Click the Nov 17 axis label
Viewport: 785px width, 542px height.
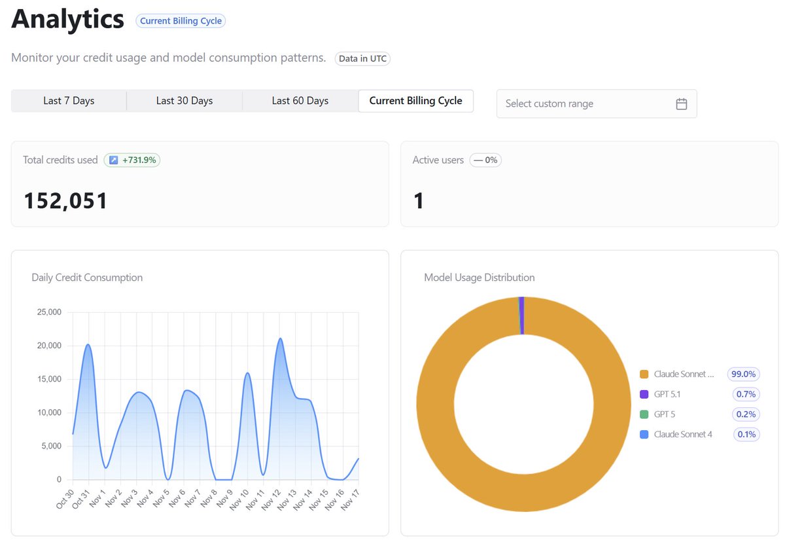pos(352,499)
